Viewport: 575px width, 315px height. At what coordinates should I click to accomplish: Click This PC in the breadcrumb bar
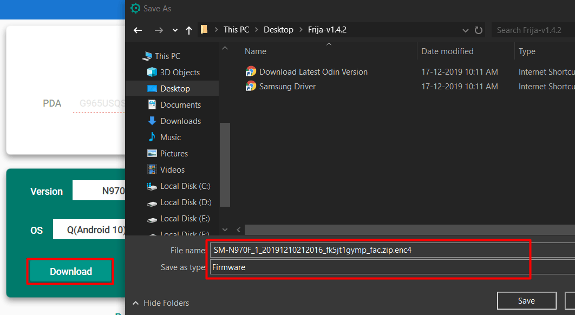pos(236,30)
